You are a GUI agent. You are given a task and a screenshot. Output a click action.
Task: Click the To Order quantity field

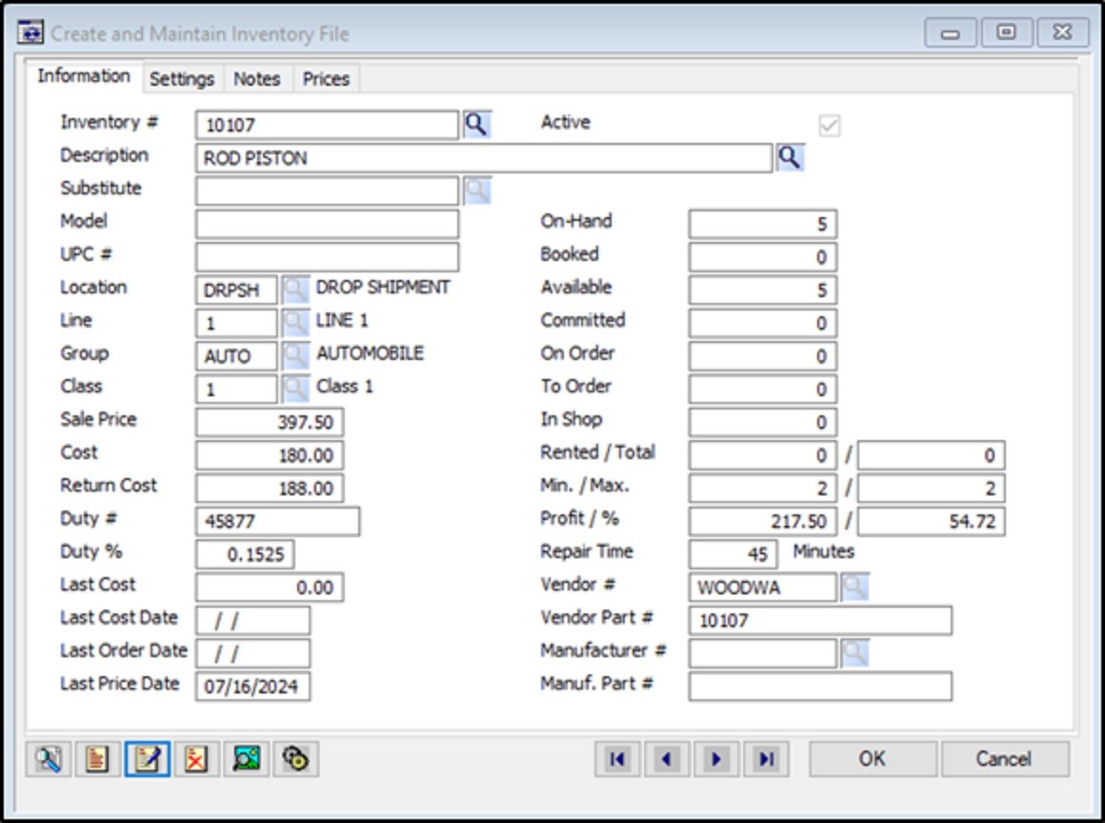coord(762,389)
